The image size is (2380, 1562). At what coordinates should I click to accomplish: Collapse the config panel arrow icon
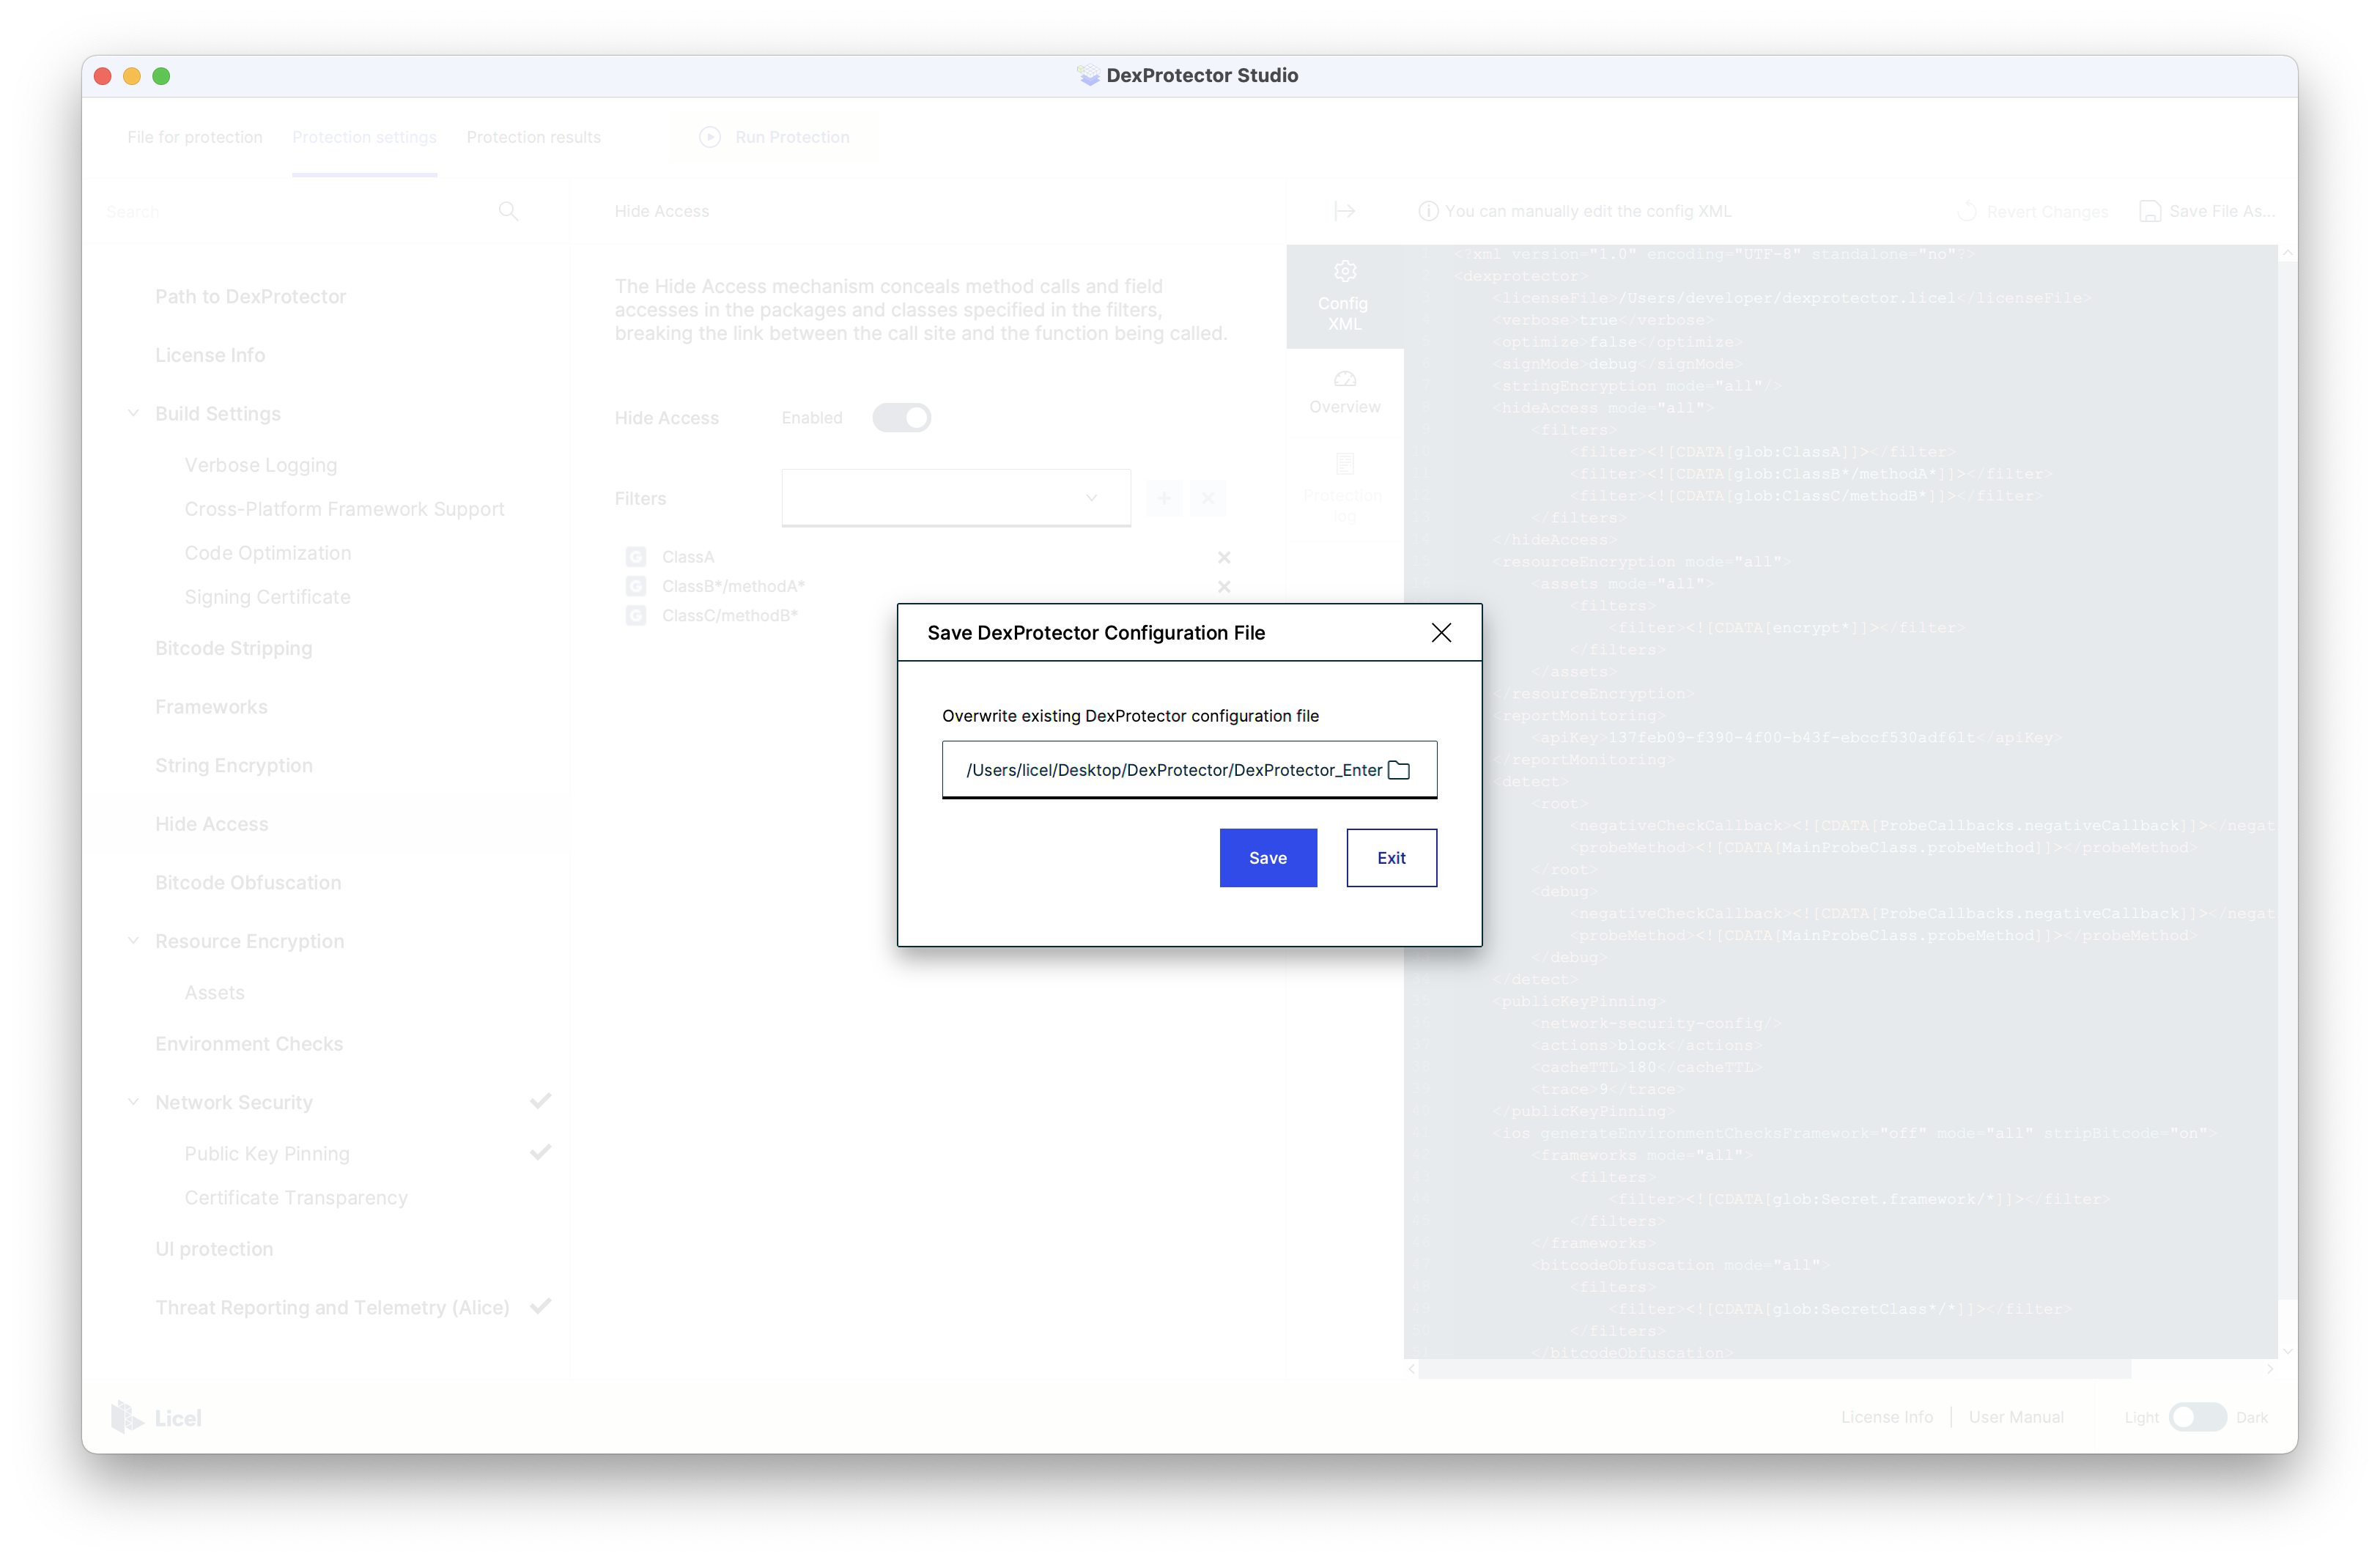(x=1344, y=211)
